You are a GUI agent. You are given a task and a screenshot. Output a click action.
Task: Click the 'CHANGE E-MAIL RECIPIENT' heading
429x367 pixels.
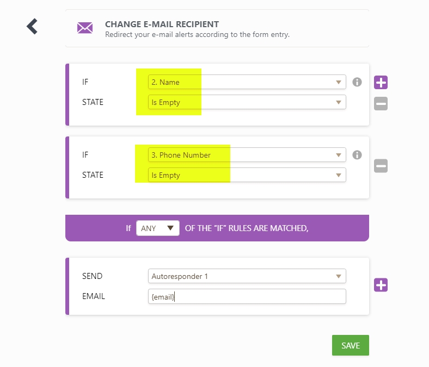click(162, 24)
